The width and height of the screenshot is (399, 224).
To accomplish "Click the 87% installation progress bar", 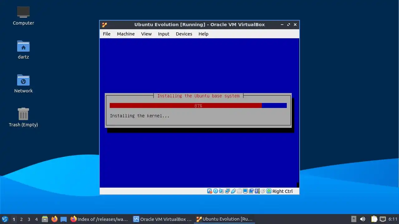I will pos(198,106).
